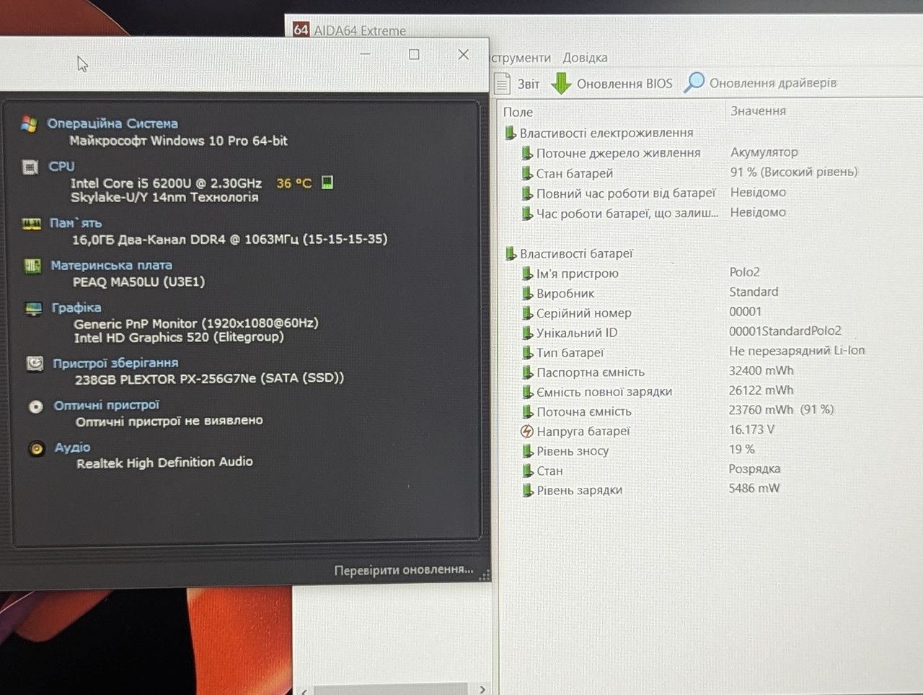
Task: Click the battery icon beside Рівень зарядки
Action: coord(527,490)
